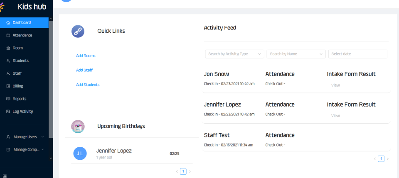Select the Billing icon in sidebar
399x178 pixels.
(x=8, y=86)
